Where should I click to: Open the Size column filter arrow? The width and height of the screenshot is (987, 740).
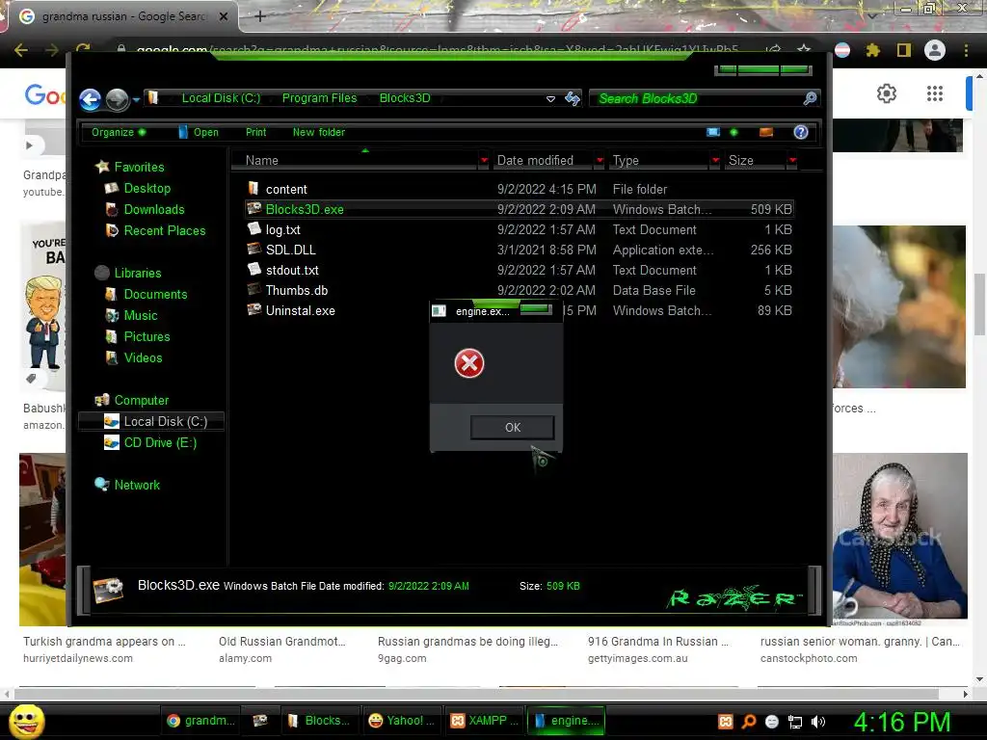[x=792, y=161]
